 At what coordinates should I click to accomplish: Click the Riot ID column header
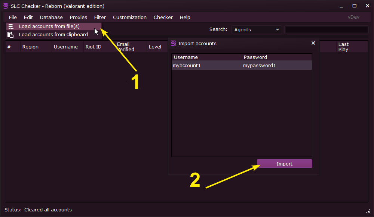(99, 47)
